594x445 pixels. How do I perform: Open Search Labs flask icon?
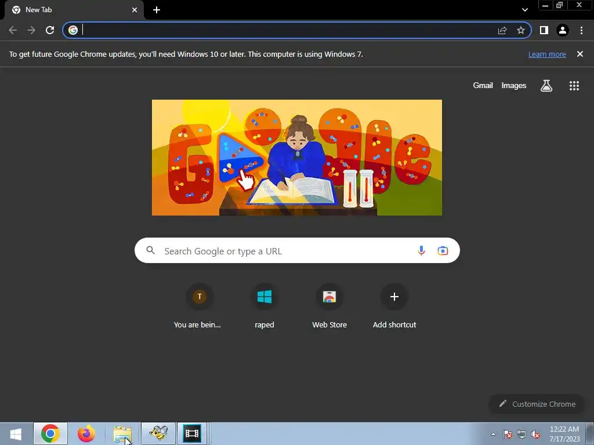[x=546, y=86]
